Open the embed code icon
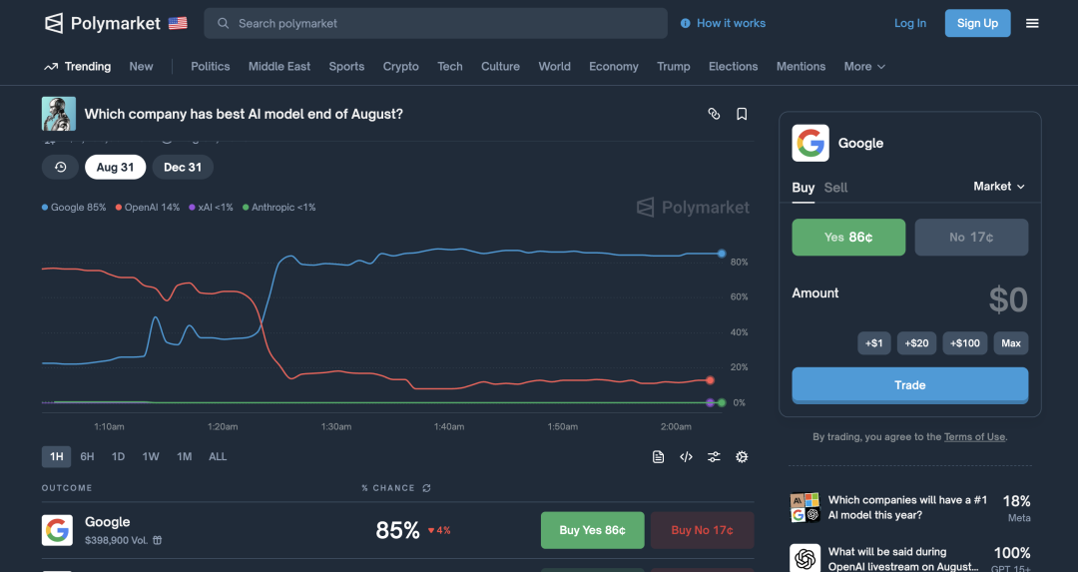Screen dimensions: 1078x572 (686, 457)
